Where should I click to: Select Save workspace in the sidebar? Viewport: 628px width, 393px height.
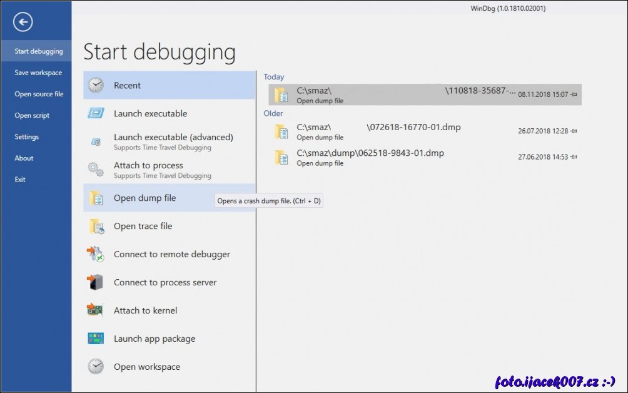(x=38, y=73)
